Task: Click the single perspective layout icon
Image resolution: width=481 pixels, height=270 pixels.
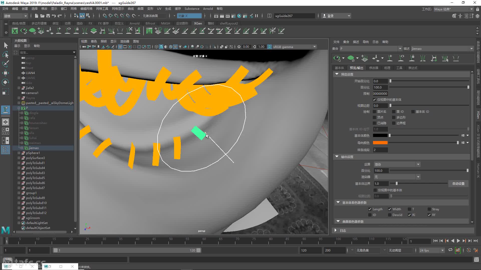Action: pyautogui.click(x=6, y=122)
